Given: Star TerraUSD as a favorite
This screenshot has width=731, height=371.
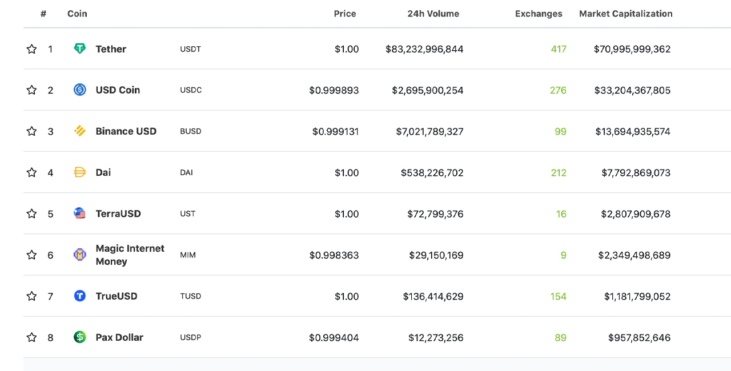Looking at the screenshot, I should point(31,214).
